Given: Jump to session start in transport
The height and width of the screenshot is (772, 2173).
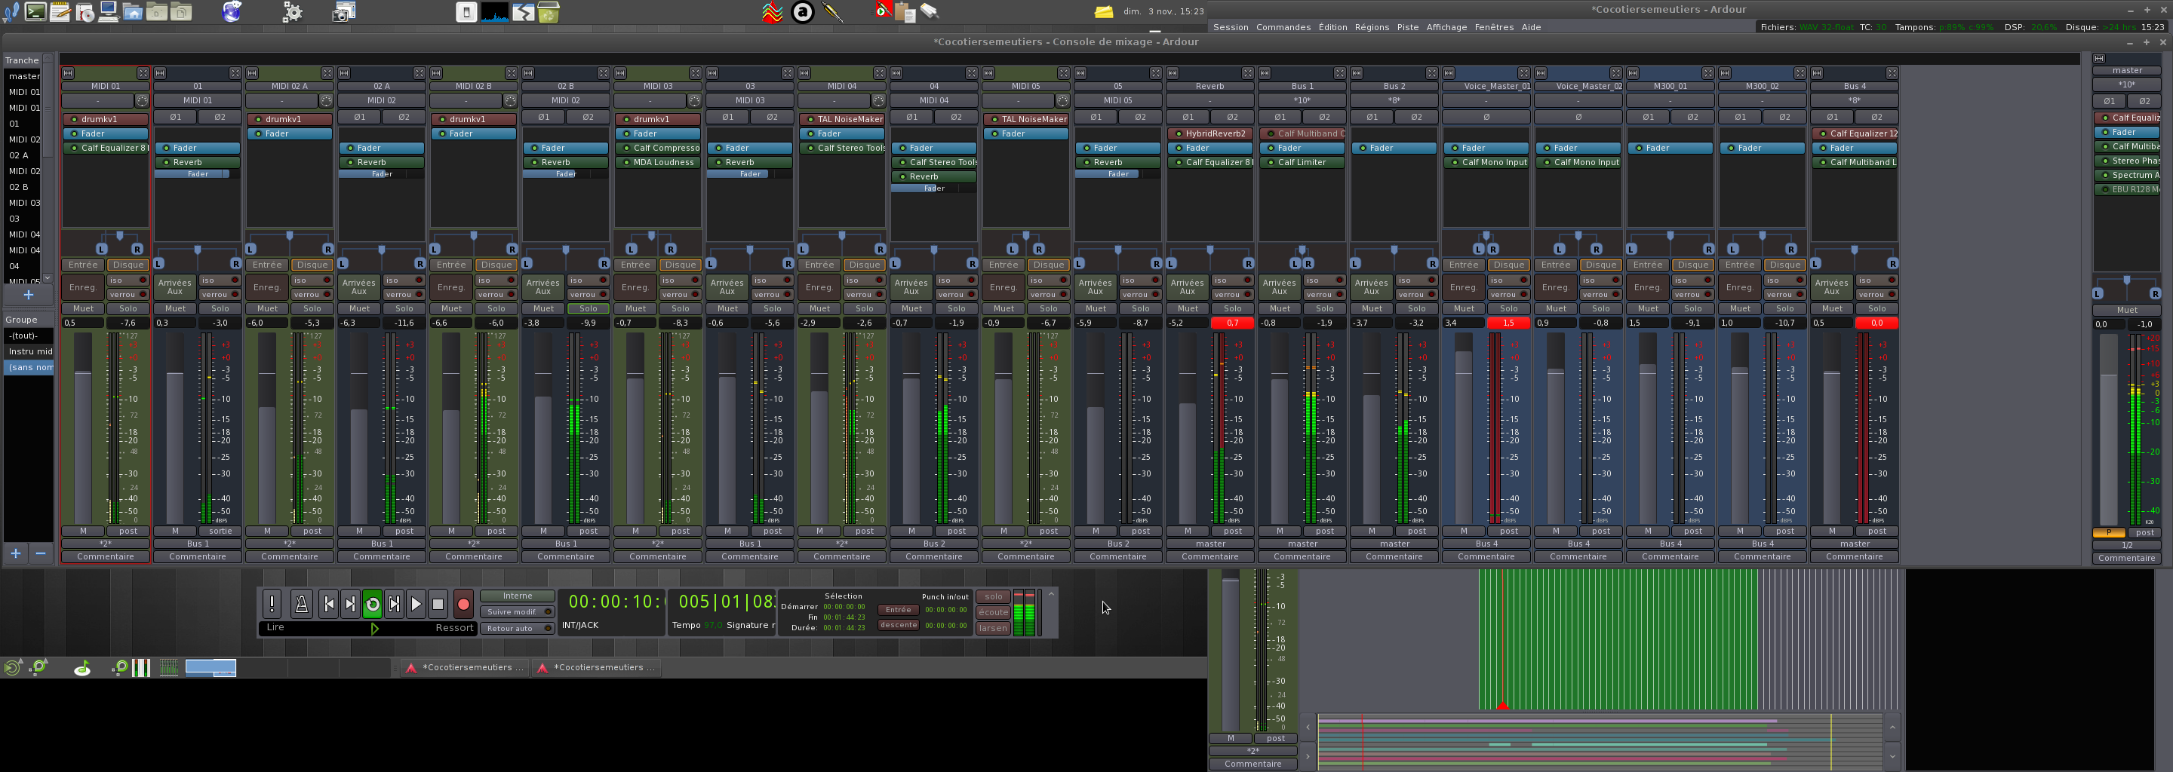Looking at the screenshot, I should click(x=329, y=603).
